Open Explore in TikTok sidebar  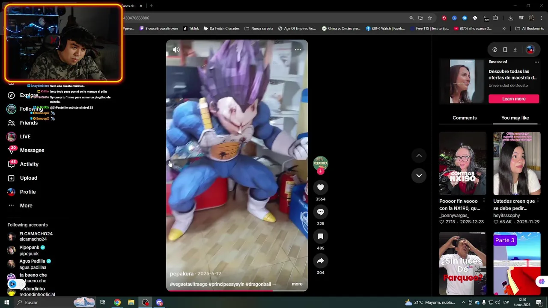coord(24,95)
